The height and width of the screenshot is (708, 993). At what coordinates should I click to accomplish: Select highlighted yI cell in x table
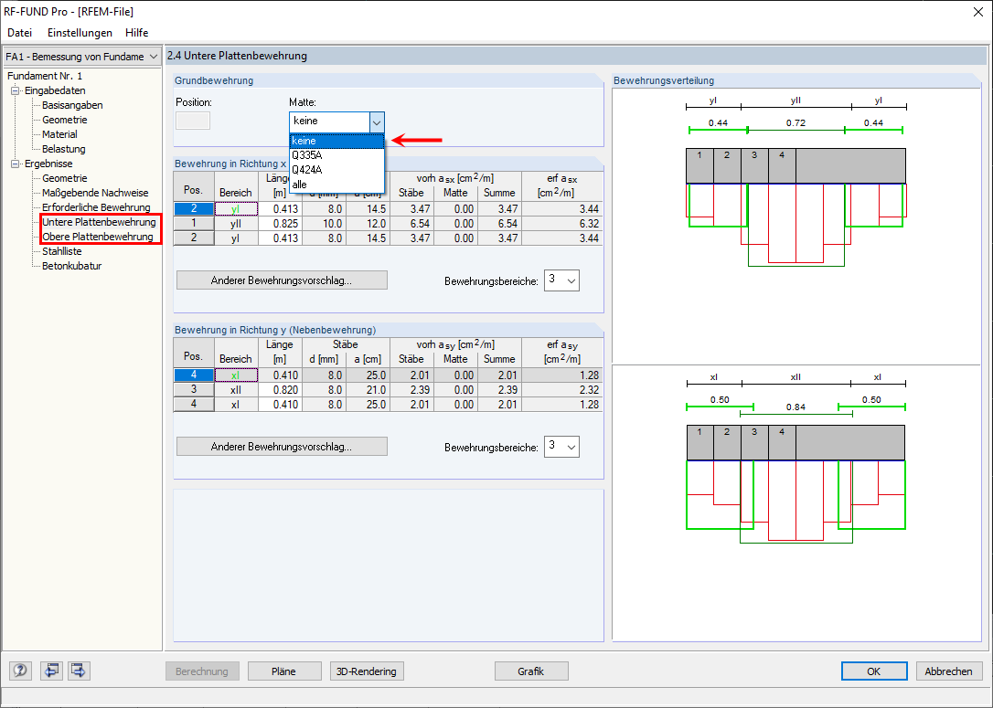point(236,209)
